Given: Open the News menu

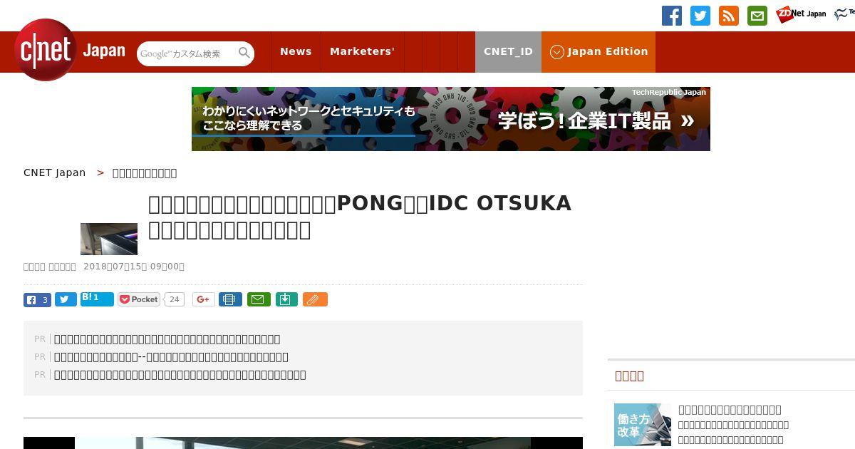Looking at the screenshot, I should [296, 51].
